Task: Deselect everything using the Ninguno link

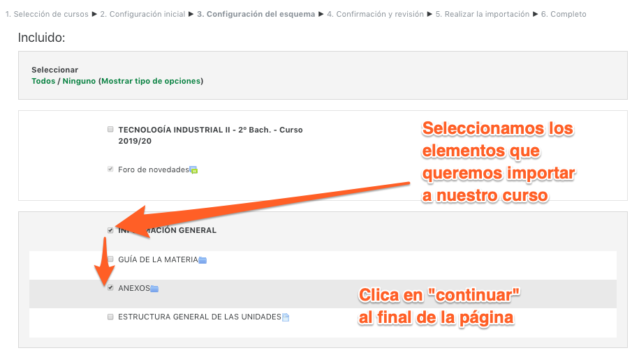Action: tap(79, 81)
